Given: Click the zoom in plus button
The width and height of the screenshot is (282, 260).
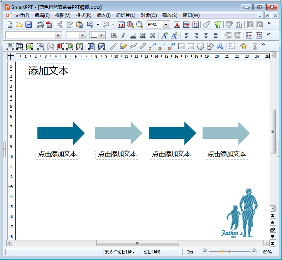Looking at the screenshot, I should coord(254,252).
